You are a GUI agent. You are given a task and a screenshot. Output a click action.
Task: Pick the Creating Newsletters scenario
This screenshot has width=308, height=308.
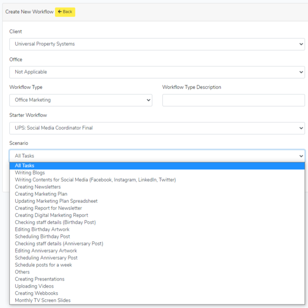[38, 187]
